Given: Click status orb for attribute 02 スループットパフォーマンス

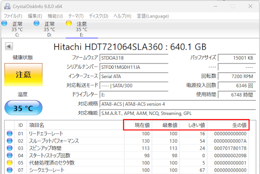Looking at the screenshot, I should click(x=10, y=141).
